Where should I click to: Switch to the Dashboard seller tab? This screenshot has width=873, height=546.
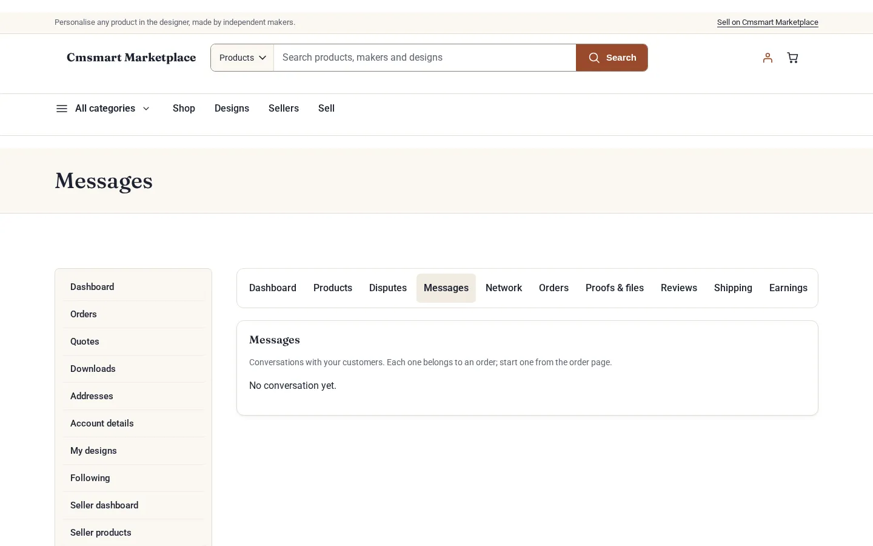[x=273, y=288]
